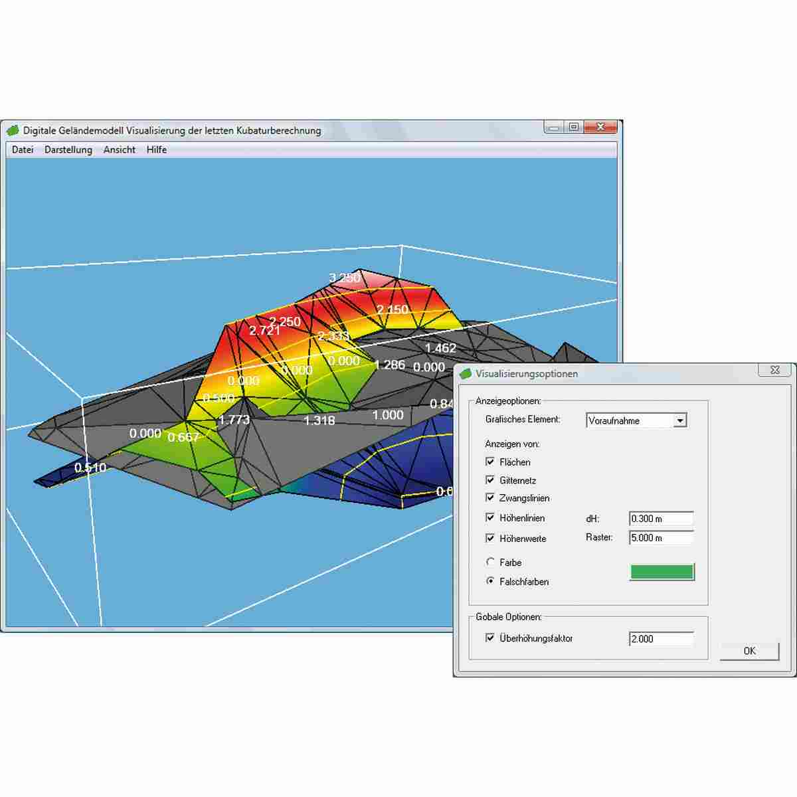The image size is (797, 797).
Task: Select the Falschfarben radio button
Action: (490, 581)
